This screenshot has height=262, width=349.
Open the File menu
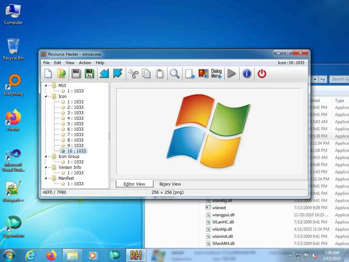(46, 63)
